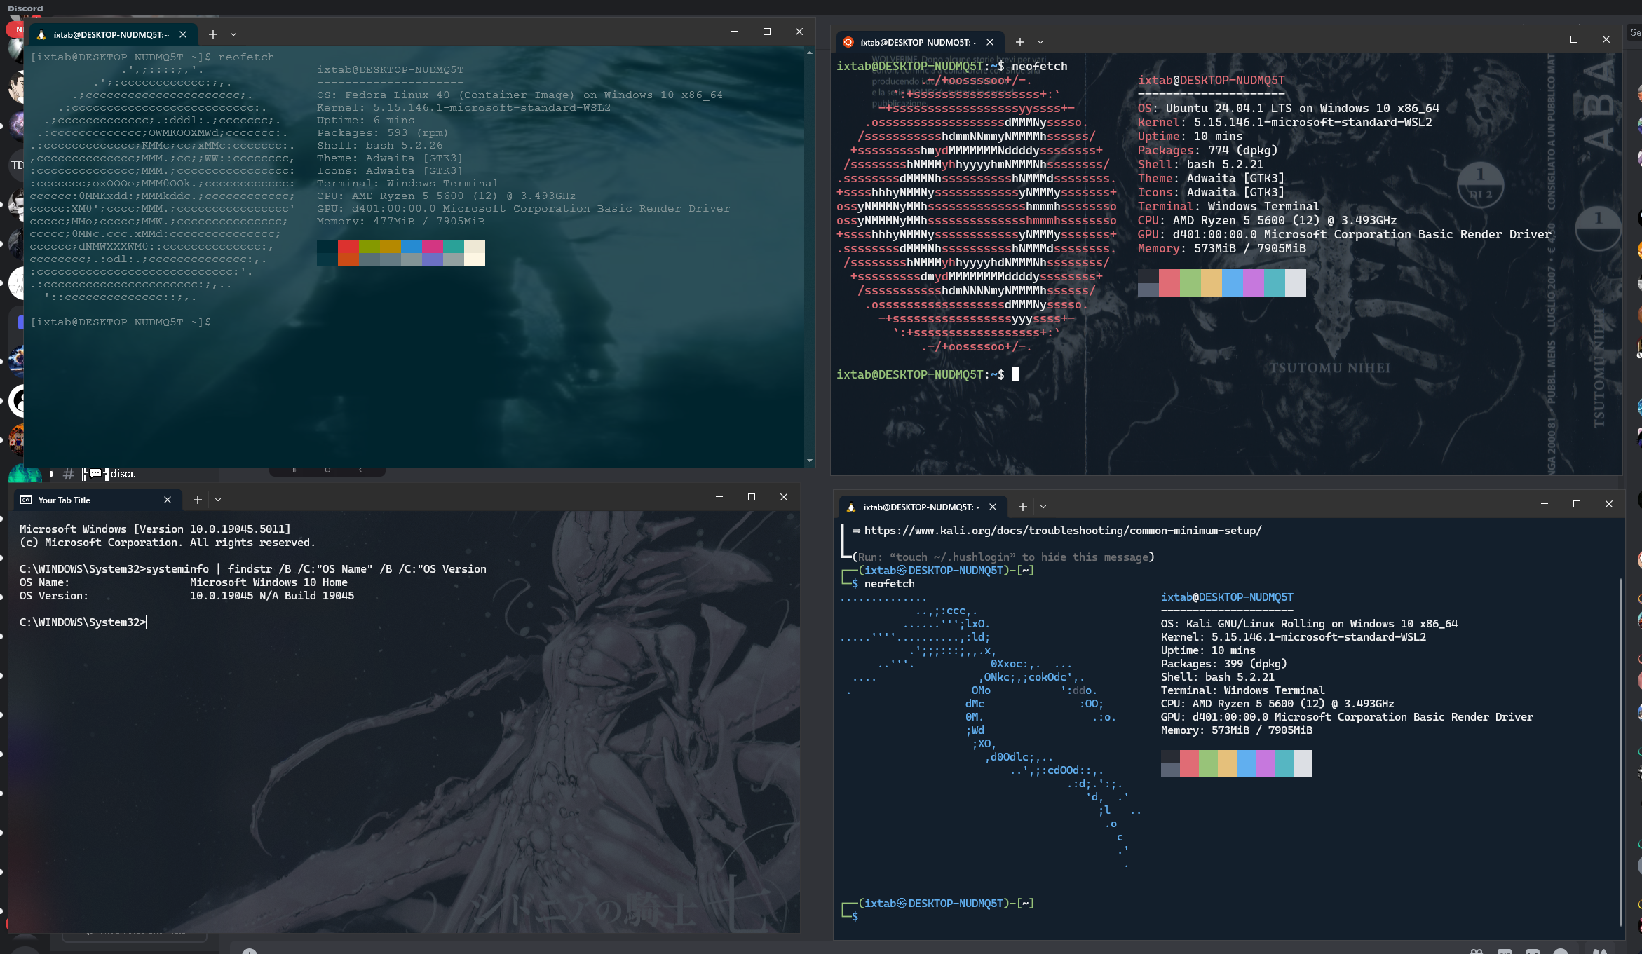Image resolution: width=1642 pixels, height=954 pixels.
Task: Click 'Packages: 399 (dpkg)' in Kali terminal
Action: [x=1224, y=664]
